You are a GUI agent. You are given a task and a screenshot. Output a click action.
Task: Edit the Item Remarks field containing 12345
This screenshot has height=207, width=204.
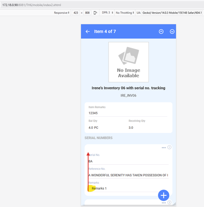coord(128,113)
